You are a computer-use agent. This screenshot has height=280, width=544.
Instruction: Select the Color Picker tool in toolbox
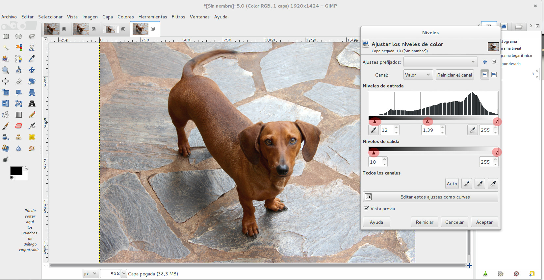(x=32, y=59)
